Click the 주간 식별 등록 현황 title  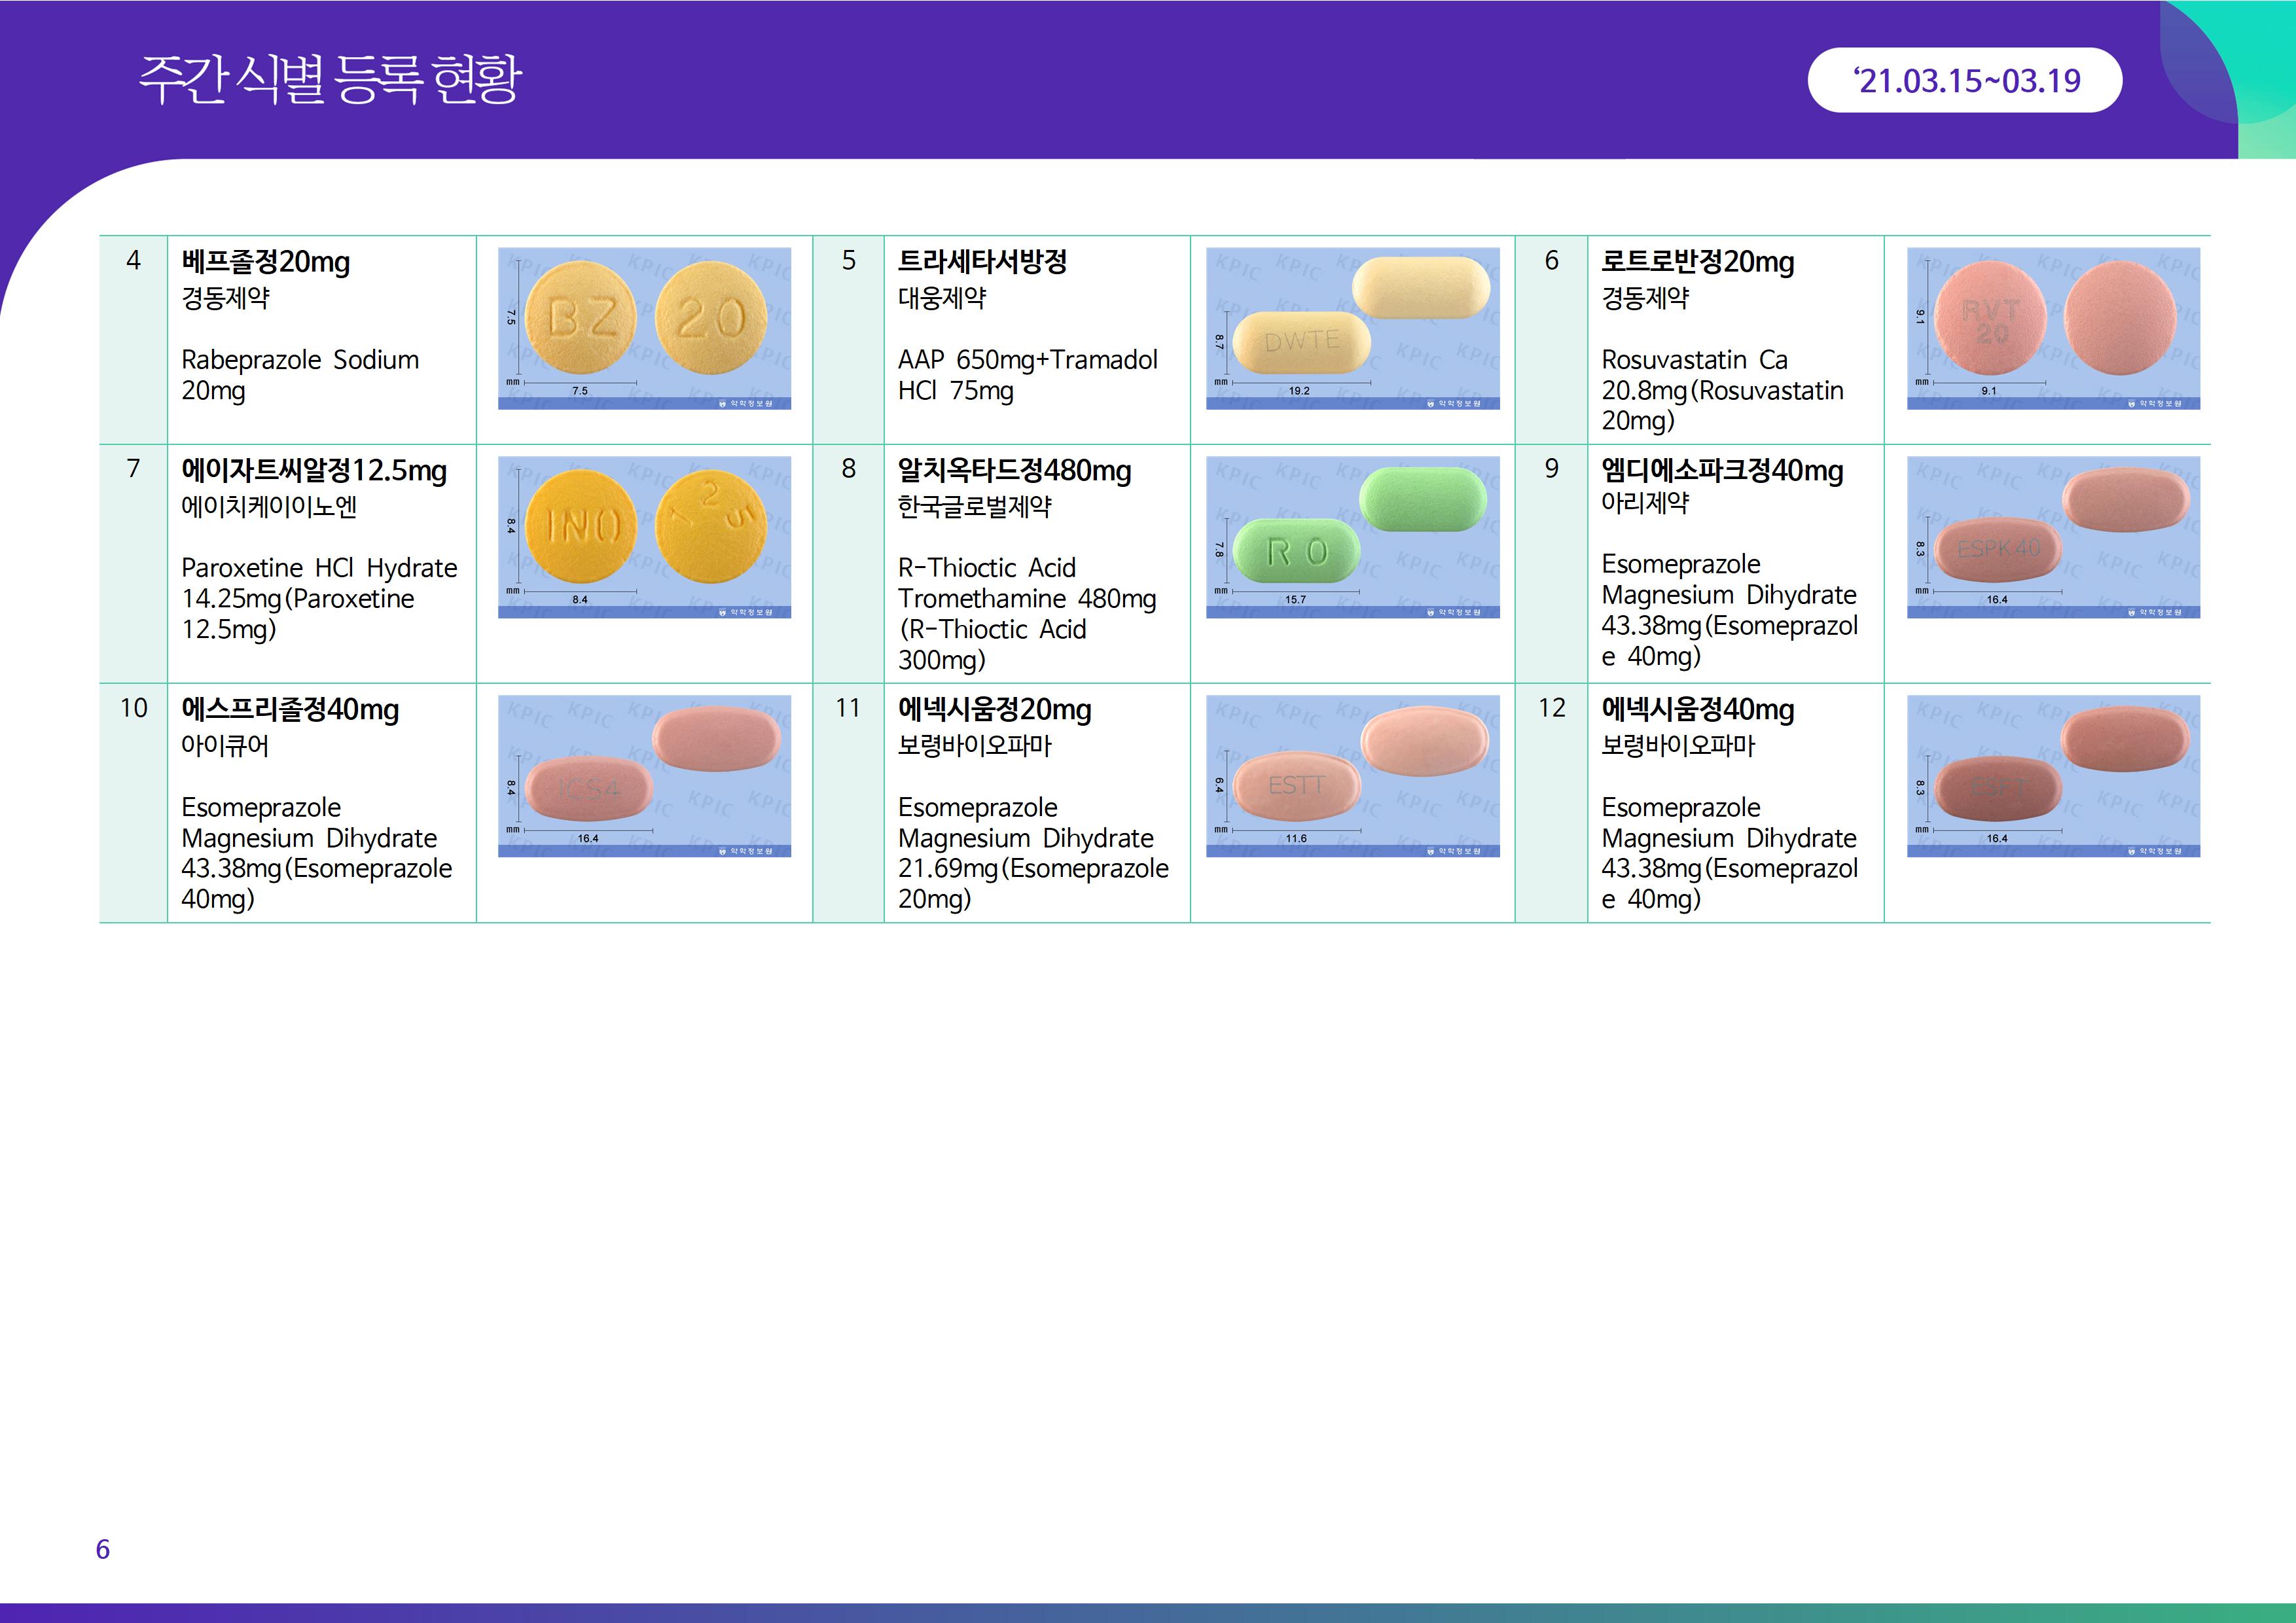330,79
